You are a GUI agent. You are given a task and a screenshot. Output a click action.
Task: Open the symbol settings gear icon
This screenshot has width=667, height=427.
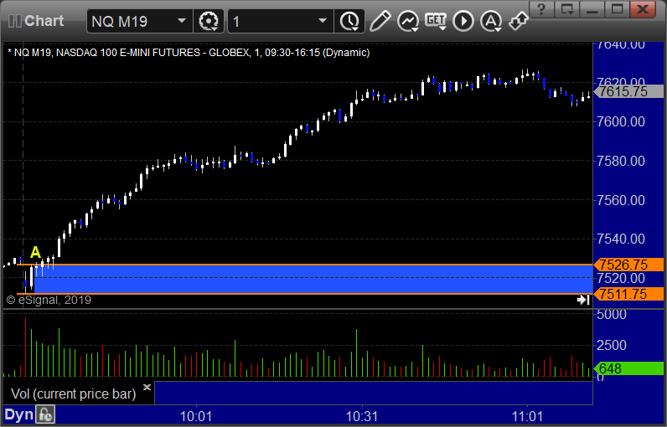pos(209,21)
